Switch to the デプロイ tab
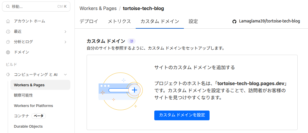The image size is (308, 133). 89,21
